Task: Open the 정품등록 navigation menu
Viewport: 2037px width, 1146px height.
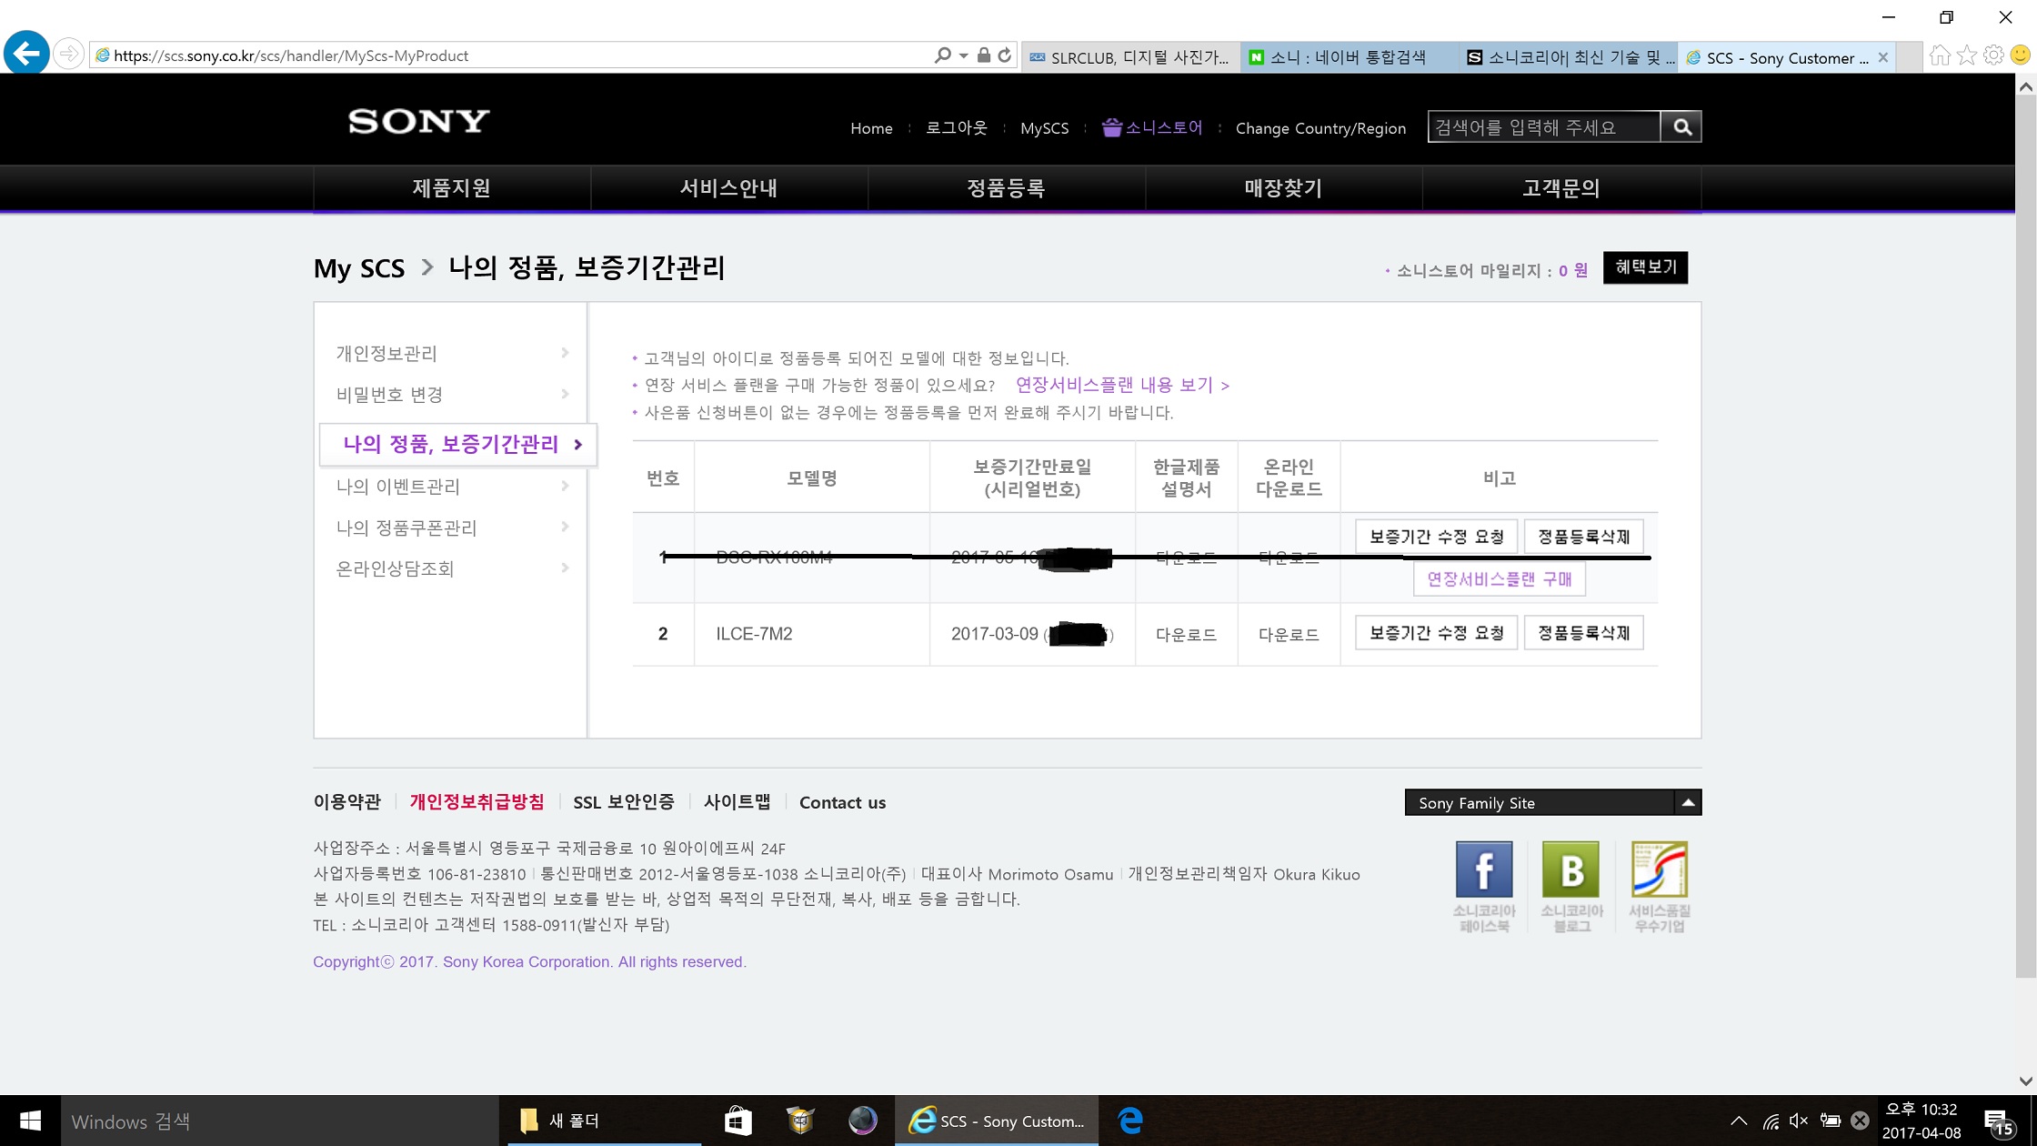Action: [1006, 188]
